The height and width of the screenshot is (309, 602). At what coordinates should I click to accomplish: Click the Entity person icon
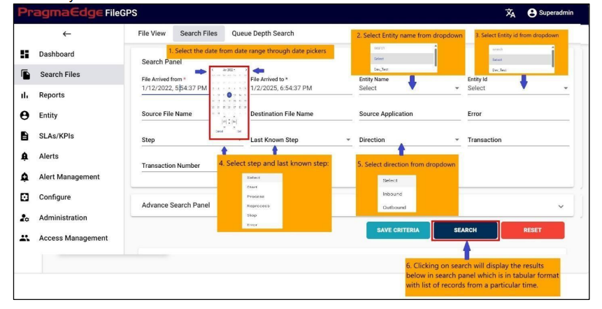coord(25,115)
